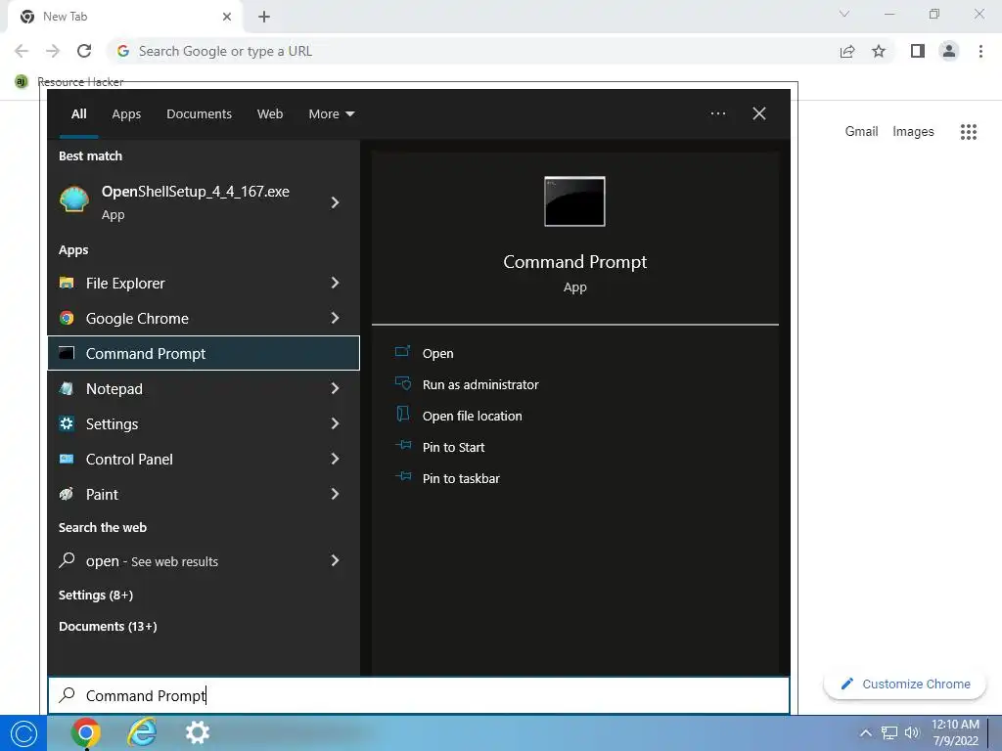The image size is (1002, 751).
Task: Expand Control Panel result arrow
Action: [336, 459]
